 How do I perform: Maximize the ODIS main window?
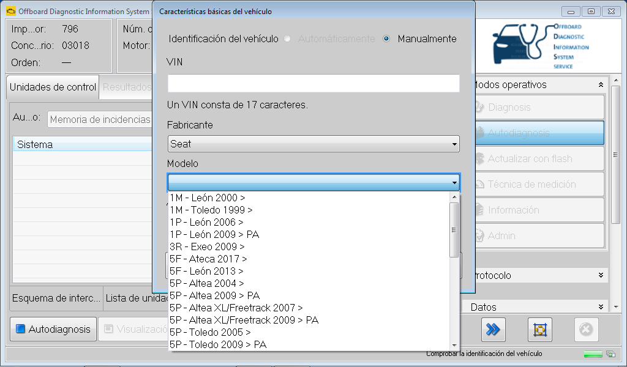click(591, 12)
